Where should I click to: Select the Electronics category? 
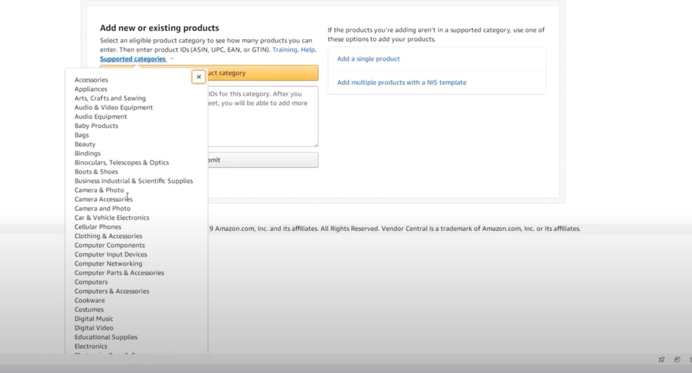point(91,346)
